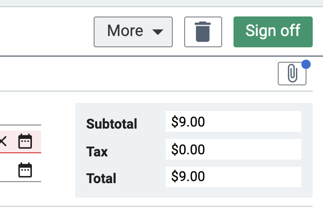
Task: Click the Total amount field
Action: coord(233,177)
